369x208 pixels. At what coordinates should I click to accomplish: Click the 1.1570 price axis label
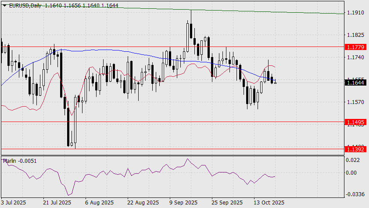pos(355,102)
